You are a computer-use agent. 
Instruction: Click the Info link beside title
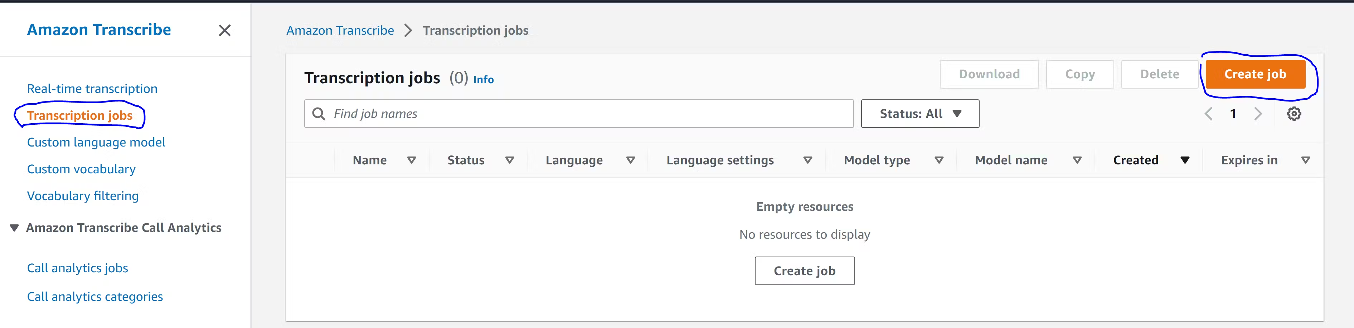click(x=483, y=80)
